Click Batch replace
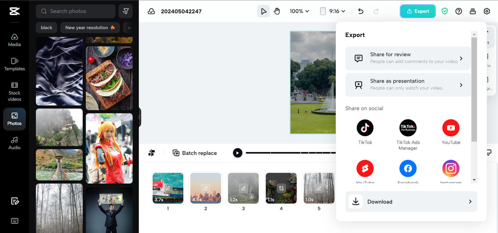 click(195, 153)
